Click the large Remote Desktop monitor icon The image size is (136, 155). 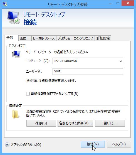pos(14,18)
